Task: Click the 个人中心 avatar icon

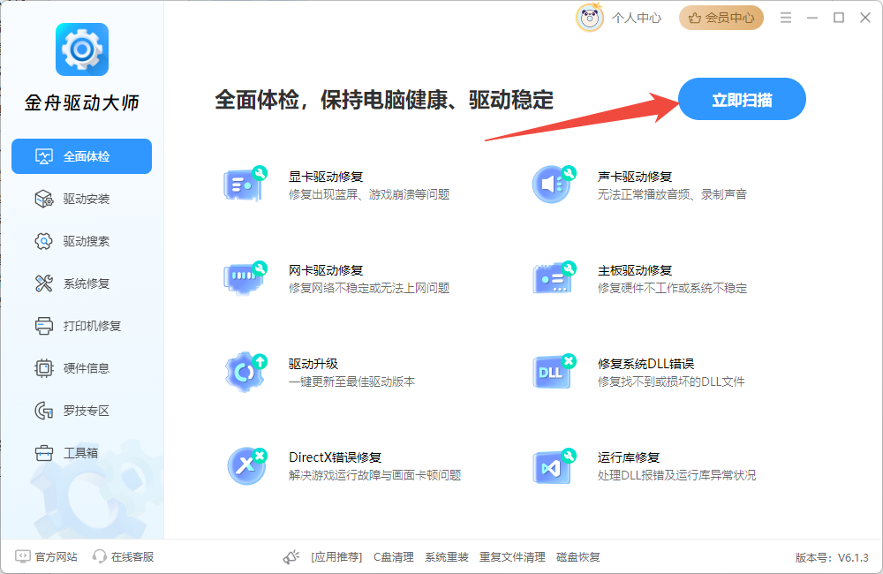Action: click(x=589, y=17)
